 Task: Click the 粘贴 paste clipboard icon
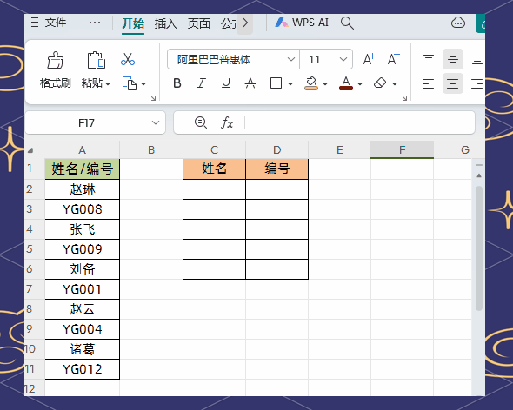96,60
